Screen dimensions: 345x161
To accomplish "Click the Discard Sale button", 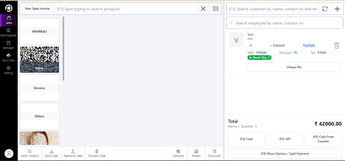I will click(97, 153).
